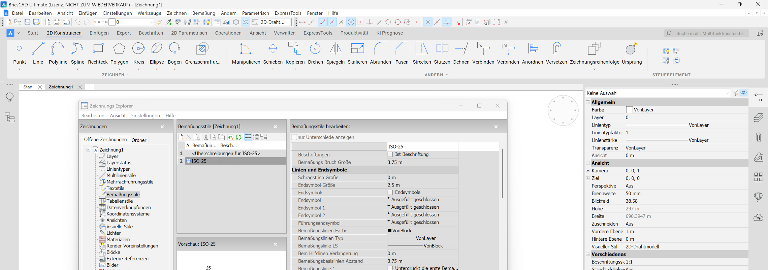Collapse the Zeichnung1 tree node
The image size is (768, 270).
tap(88, 150)
